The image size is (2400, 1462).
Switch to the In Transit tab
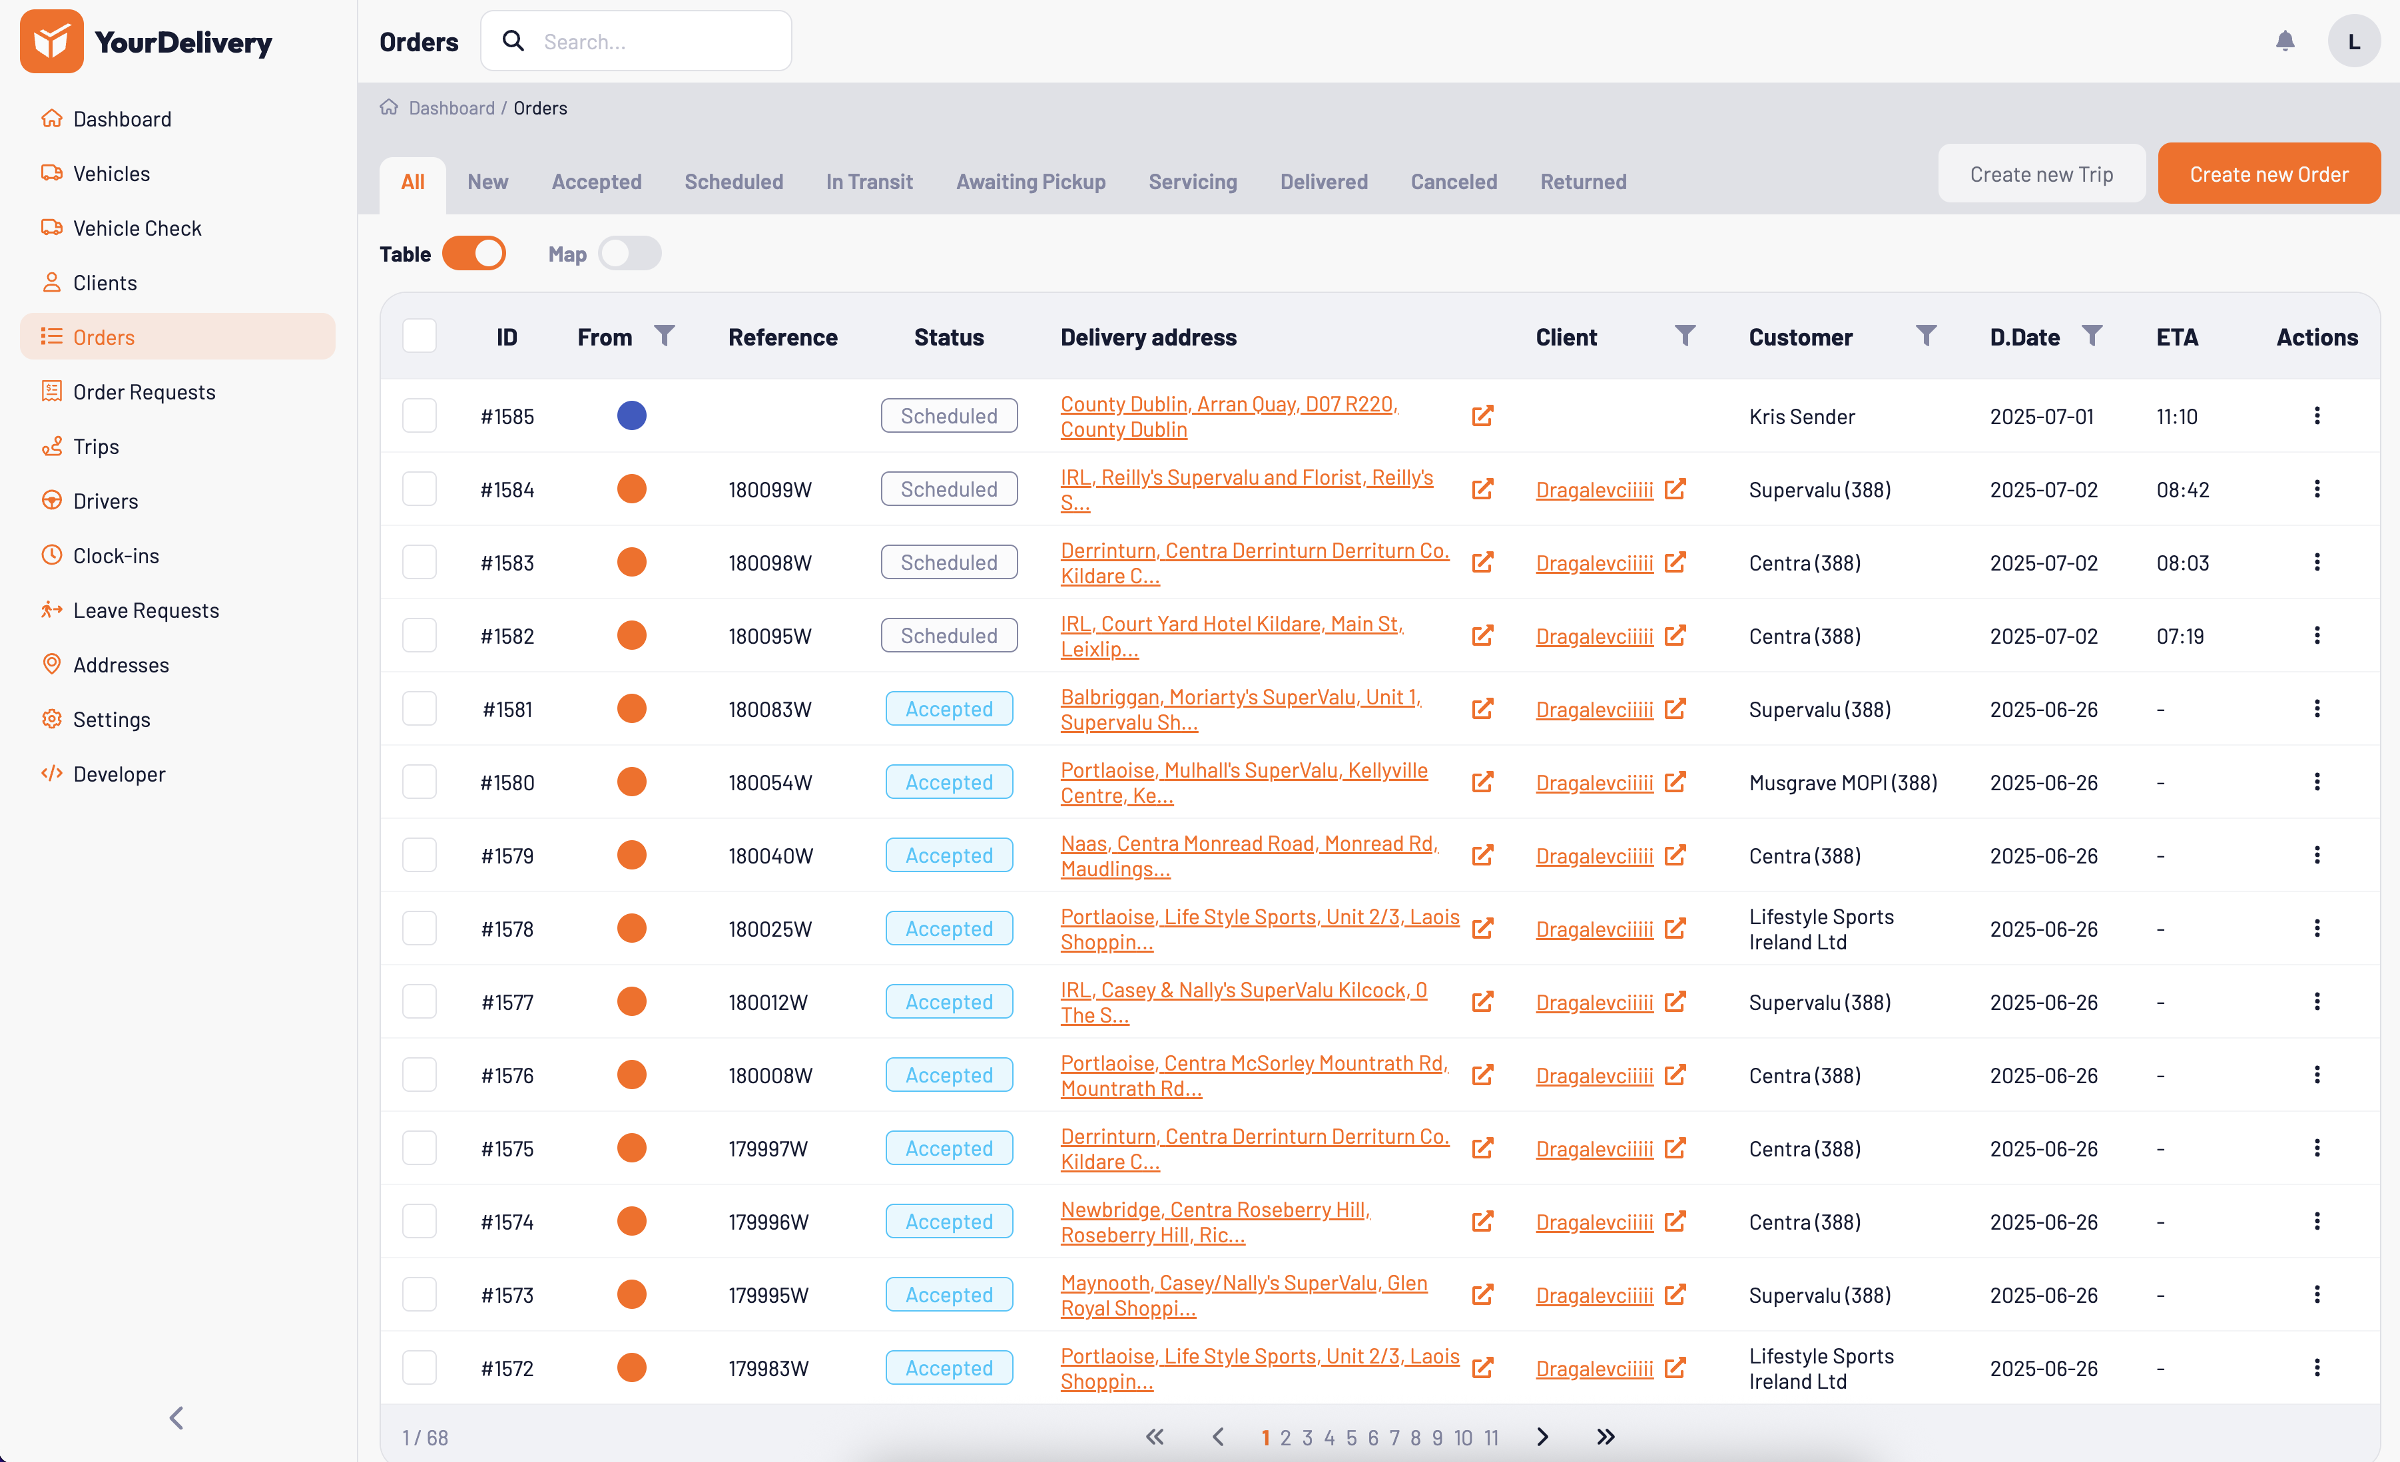click(869, 181)
